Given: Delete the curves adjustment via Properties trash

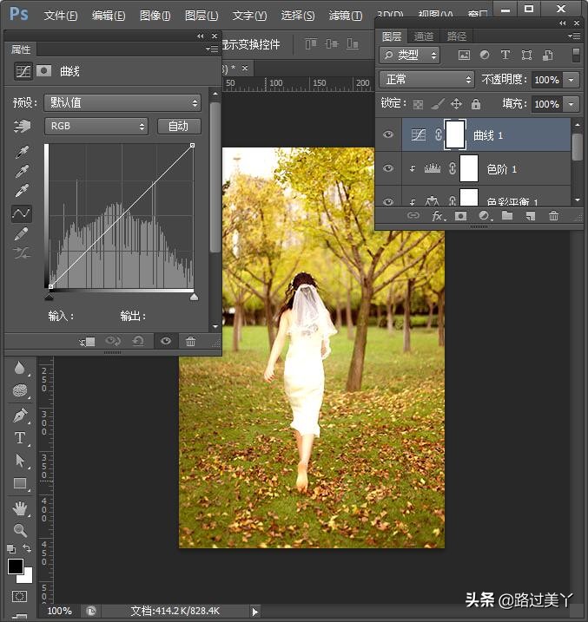Looking at the screenshot, I should [190, 341].
